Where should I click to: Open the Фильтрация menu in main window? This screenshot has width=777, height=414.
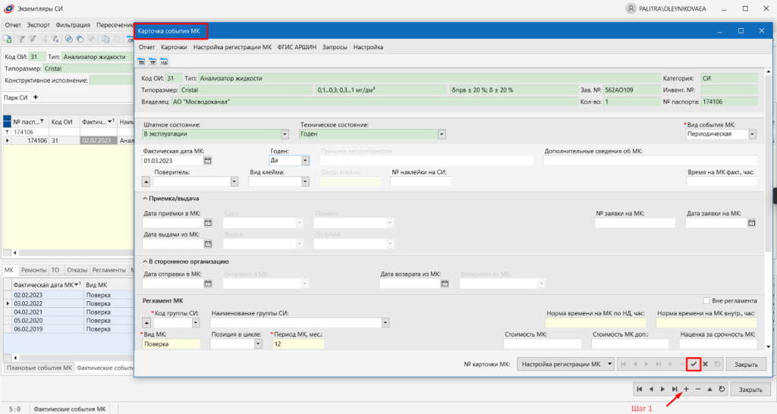73,25
